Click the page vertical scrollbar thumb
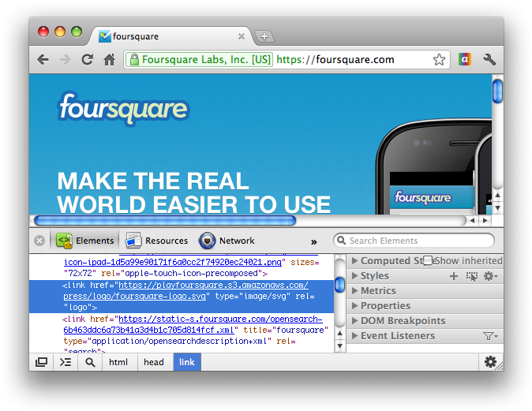 497,91
